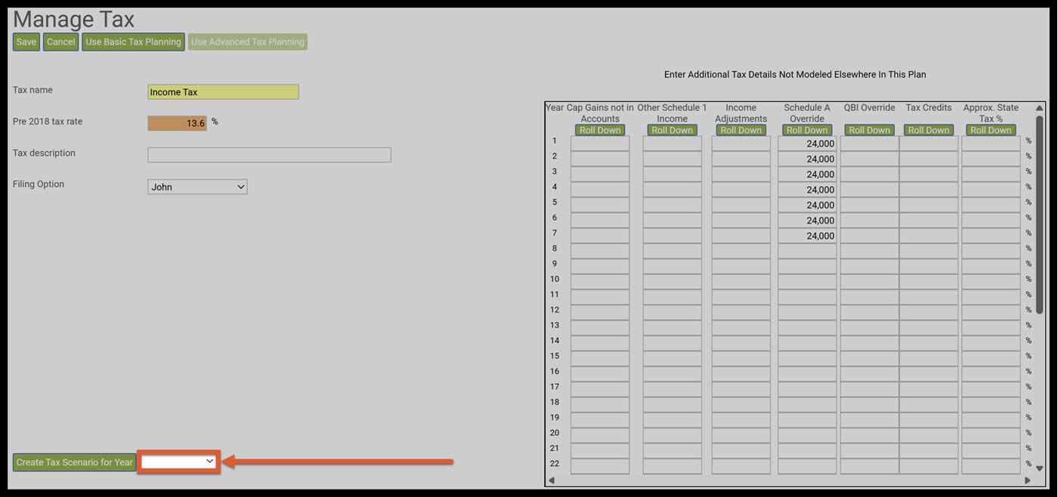Click QBI Override cell for year 9

pos(869,267)
